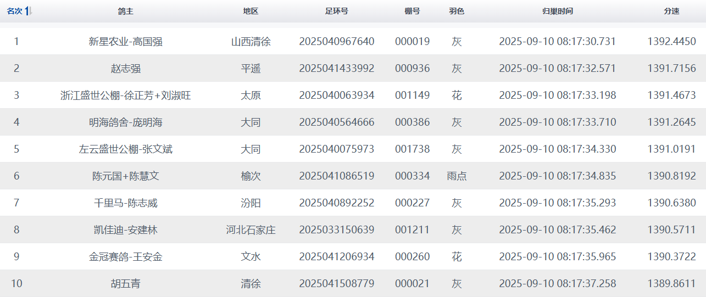Select owner 千里马-陈志威
This screenshot has width=706, height=297.
tap(125, 203)
